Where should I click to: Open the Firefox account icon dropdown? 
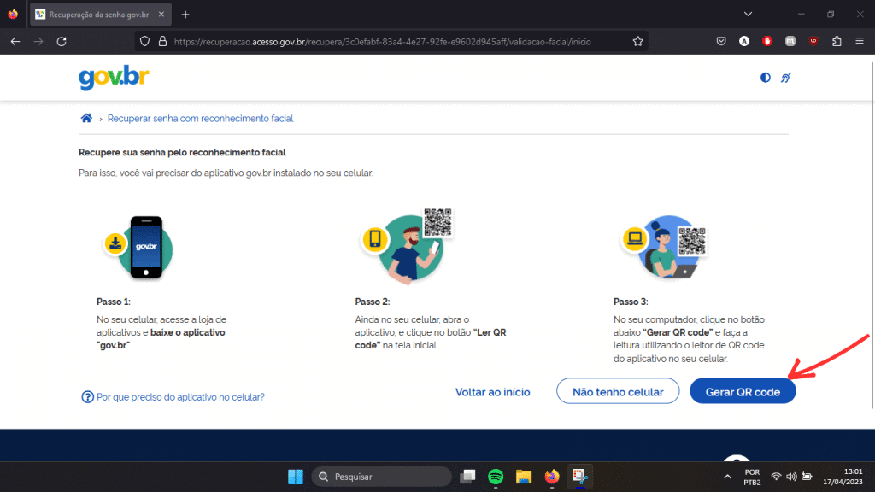coord(743,40)
